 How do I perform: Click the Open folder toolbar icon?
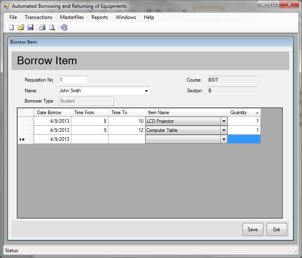(x=21, y=28)
